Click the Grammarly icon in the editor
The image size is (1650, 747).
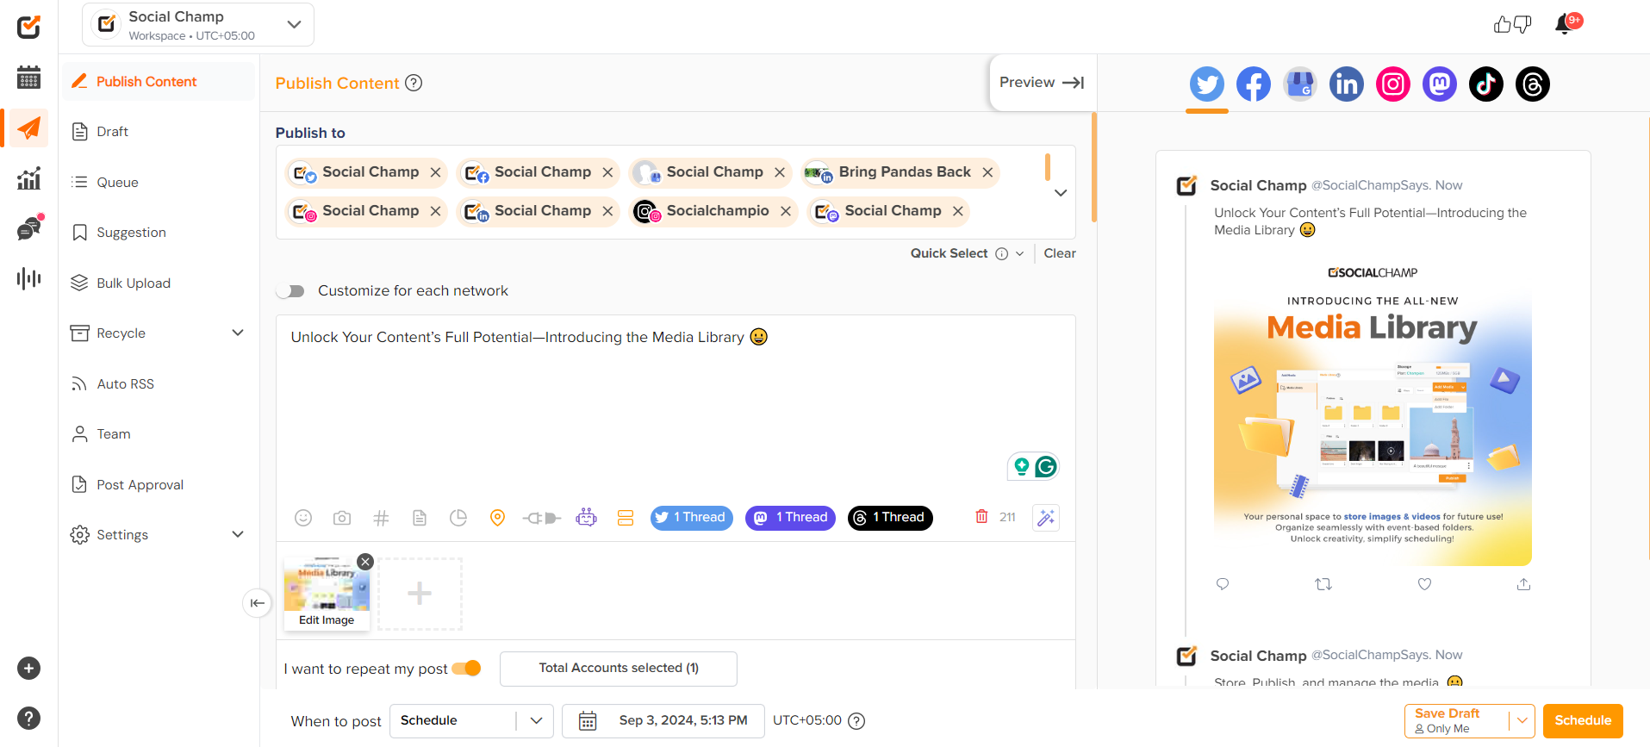pyautogui.click(x=1046, y=466)
